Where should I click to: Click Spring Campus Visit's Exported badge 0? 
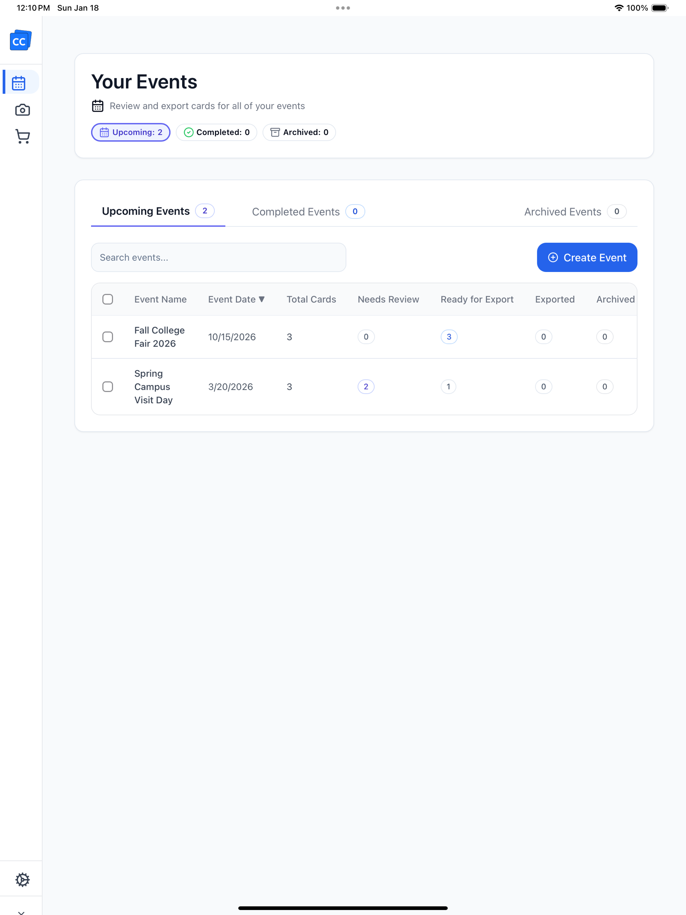coord(543,387)
